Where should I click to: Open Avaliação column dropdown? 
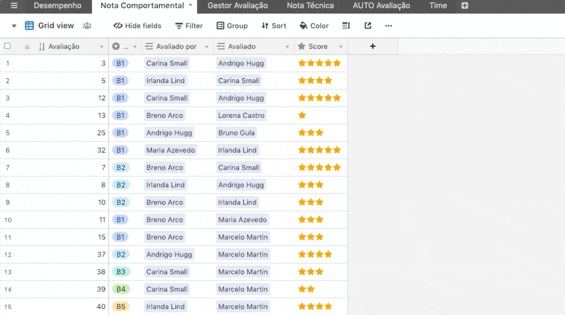coord(102,47)
